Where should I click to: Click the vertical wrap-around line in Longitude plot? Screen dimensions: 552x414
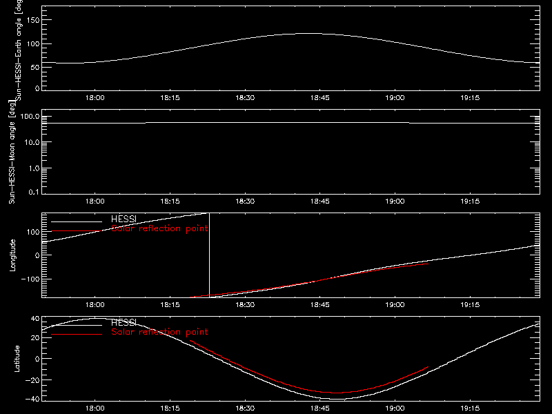tap(210, 255)
